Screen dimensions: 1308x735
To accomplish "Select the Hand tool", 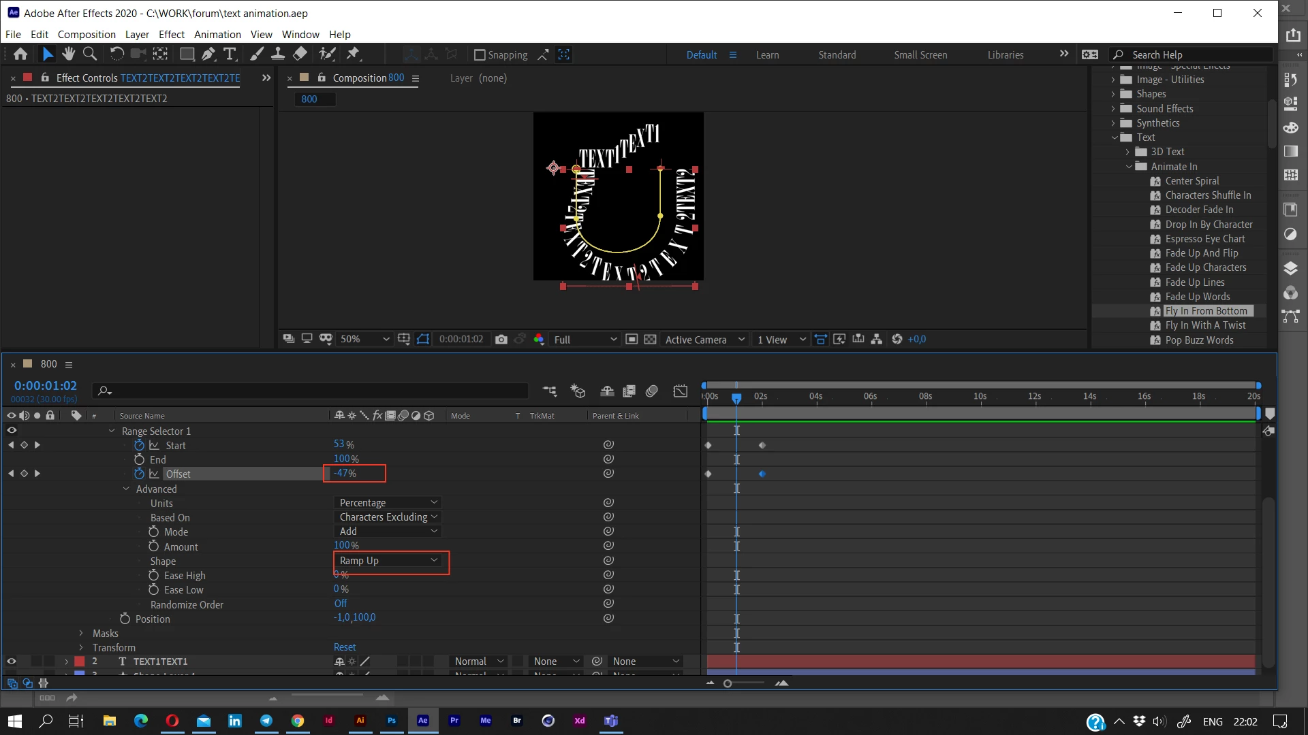I will coord(68,54).
